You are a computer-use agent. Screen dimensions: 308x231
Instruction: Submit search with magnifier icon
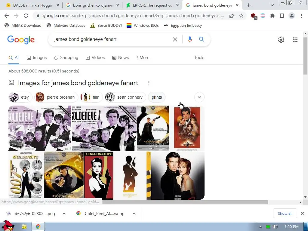point(202,39)
